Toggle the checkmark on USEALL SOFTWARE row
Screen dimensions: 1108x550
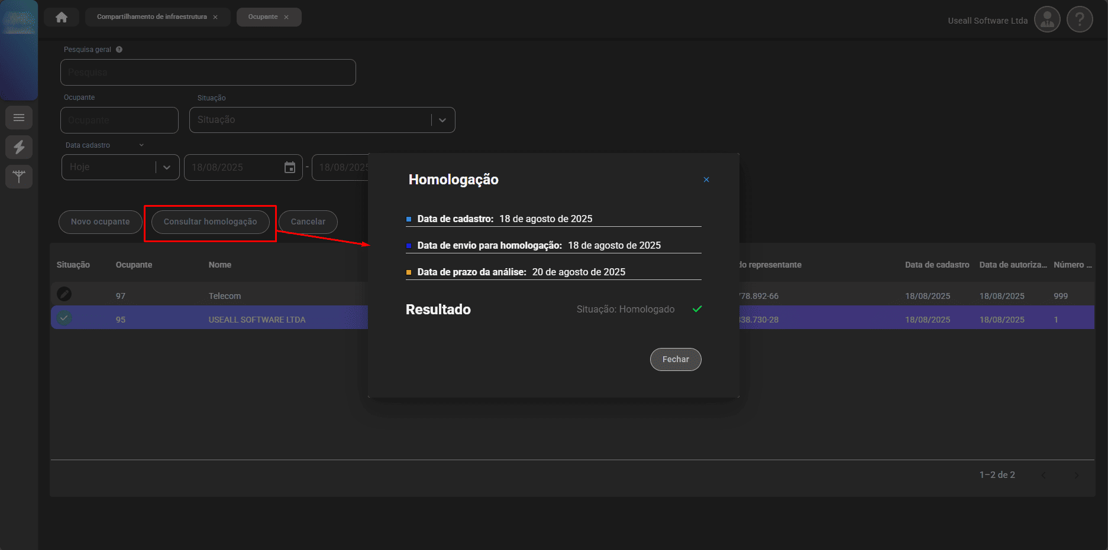click(64, 318)
